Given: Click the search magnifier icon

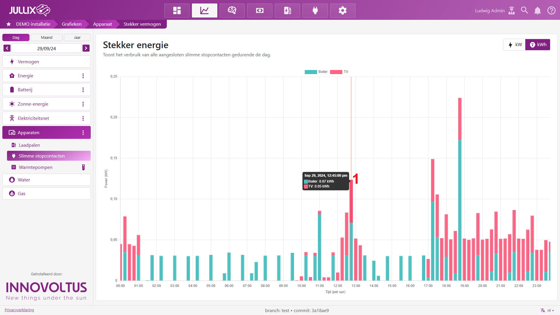Looking at the screenshot, I should (524, 10).
